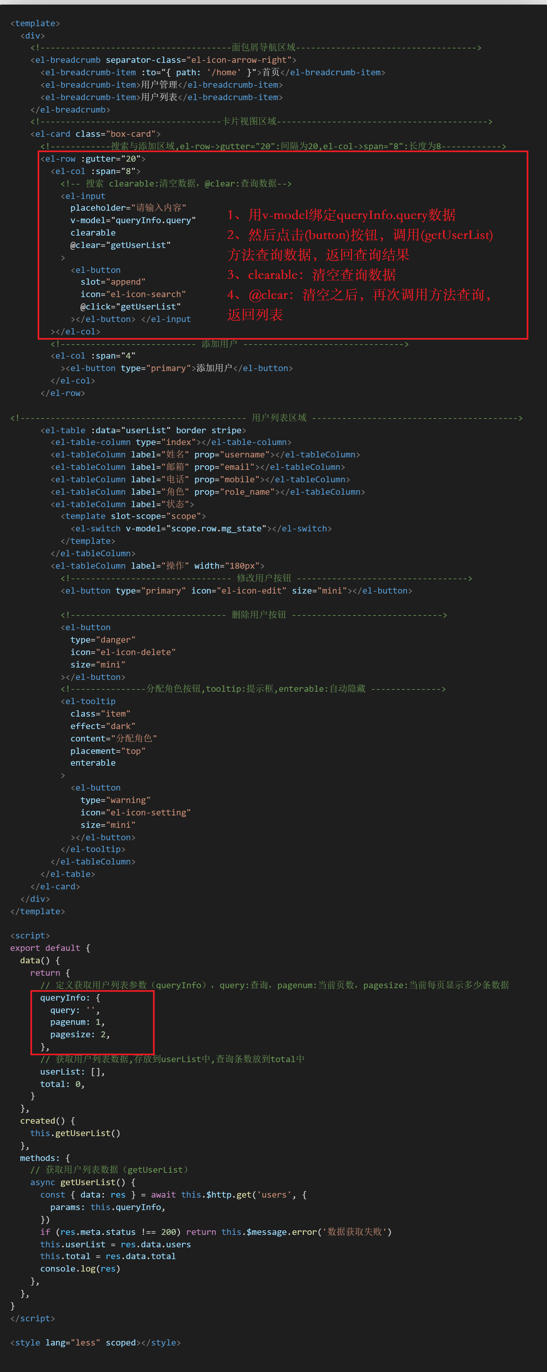
Task: Click the tableColumn label="电话" line
Action: 201,480
